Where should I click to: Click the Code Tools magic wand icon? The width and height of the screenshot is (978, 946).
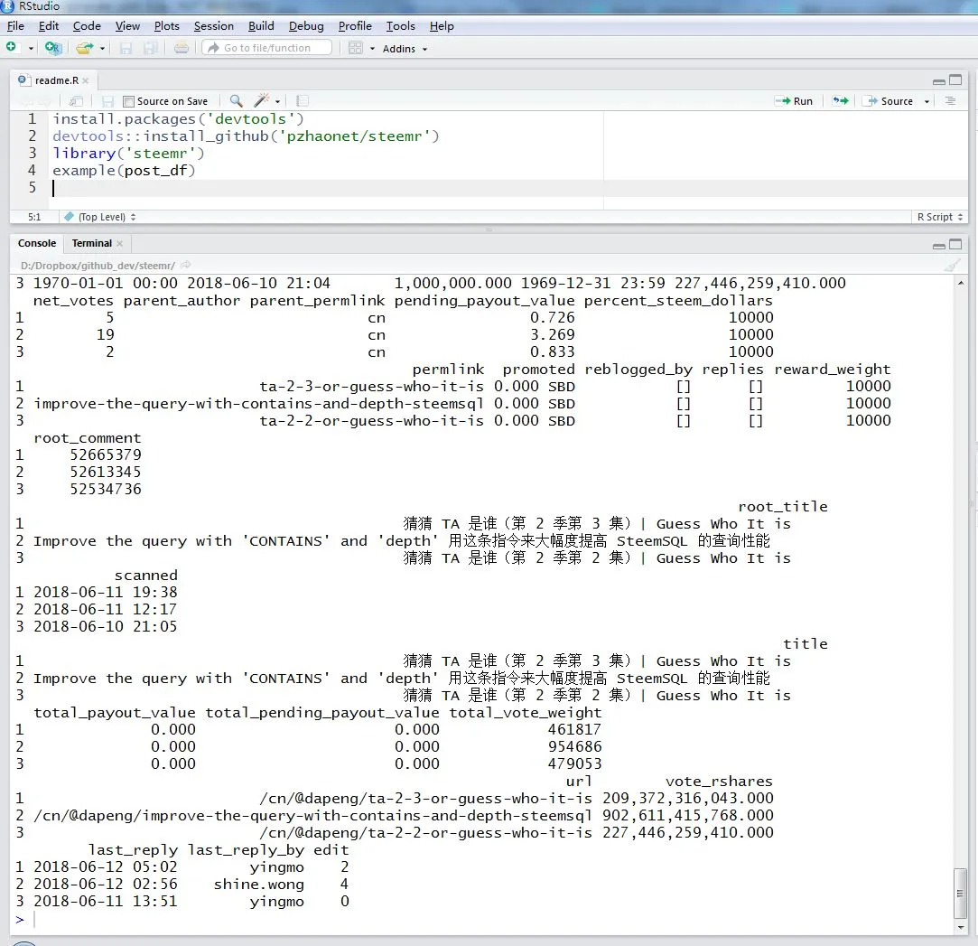(x=262, y=100)
